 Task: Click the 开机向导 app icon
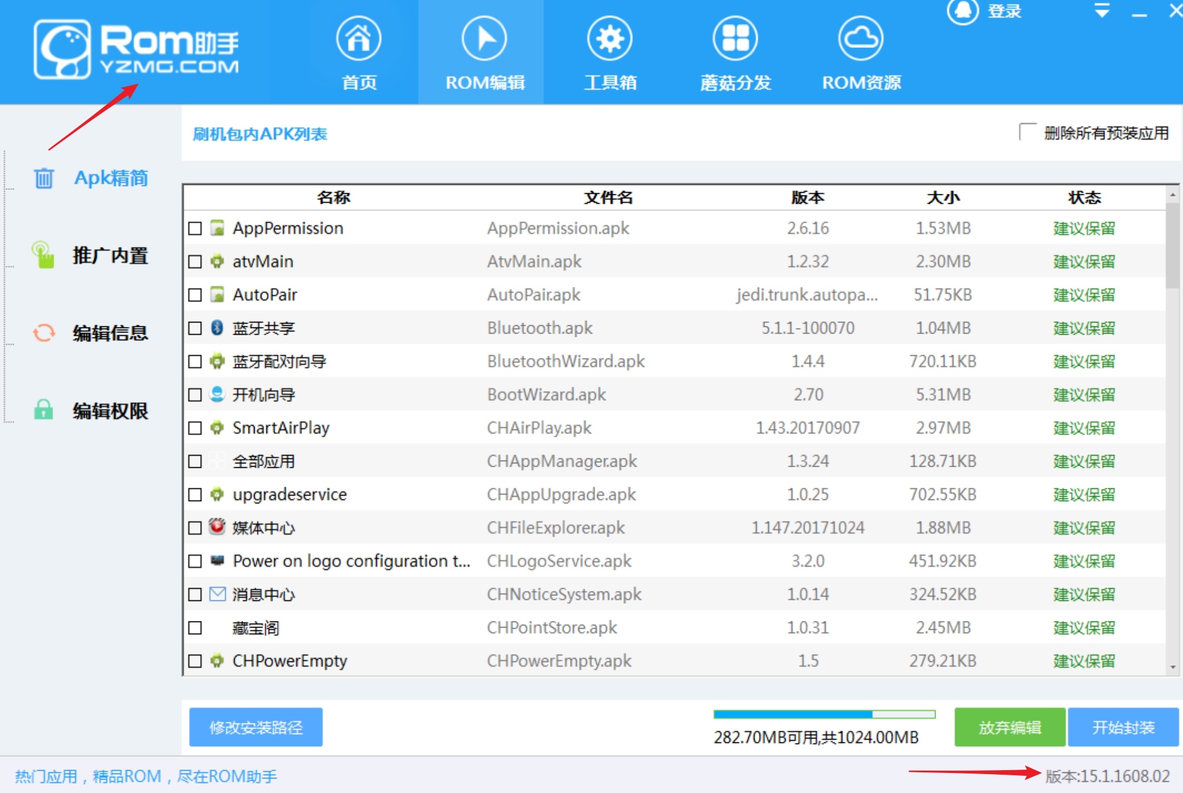(217, 394)
